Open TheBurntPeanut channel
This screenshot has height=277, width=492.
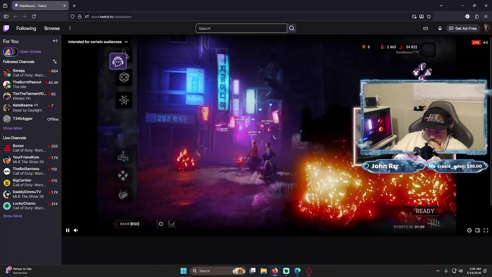(x=31, y=84)
